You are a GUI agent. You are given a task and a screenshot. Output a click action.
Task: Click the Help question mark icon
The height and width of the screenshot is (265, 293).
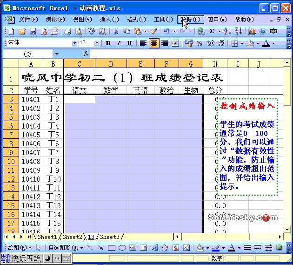coord(263,32)
